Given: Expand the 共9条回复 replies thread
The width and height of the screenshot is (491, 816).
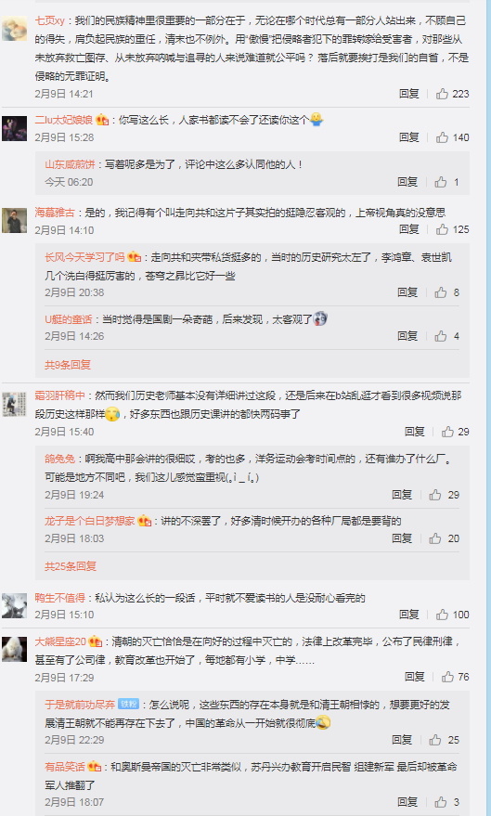Looking at the screenshot, I should pos(68,365).
